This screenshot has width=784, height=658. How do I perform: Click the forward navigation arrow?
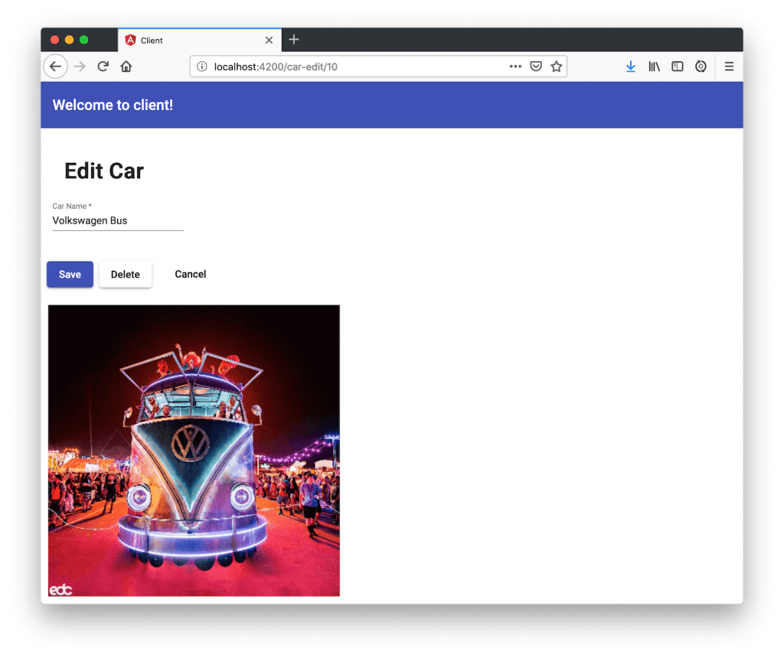click(80, 67)
